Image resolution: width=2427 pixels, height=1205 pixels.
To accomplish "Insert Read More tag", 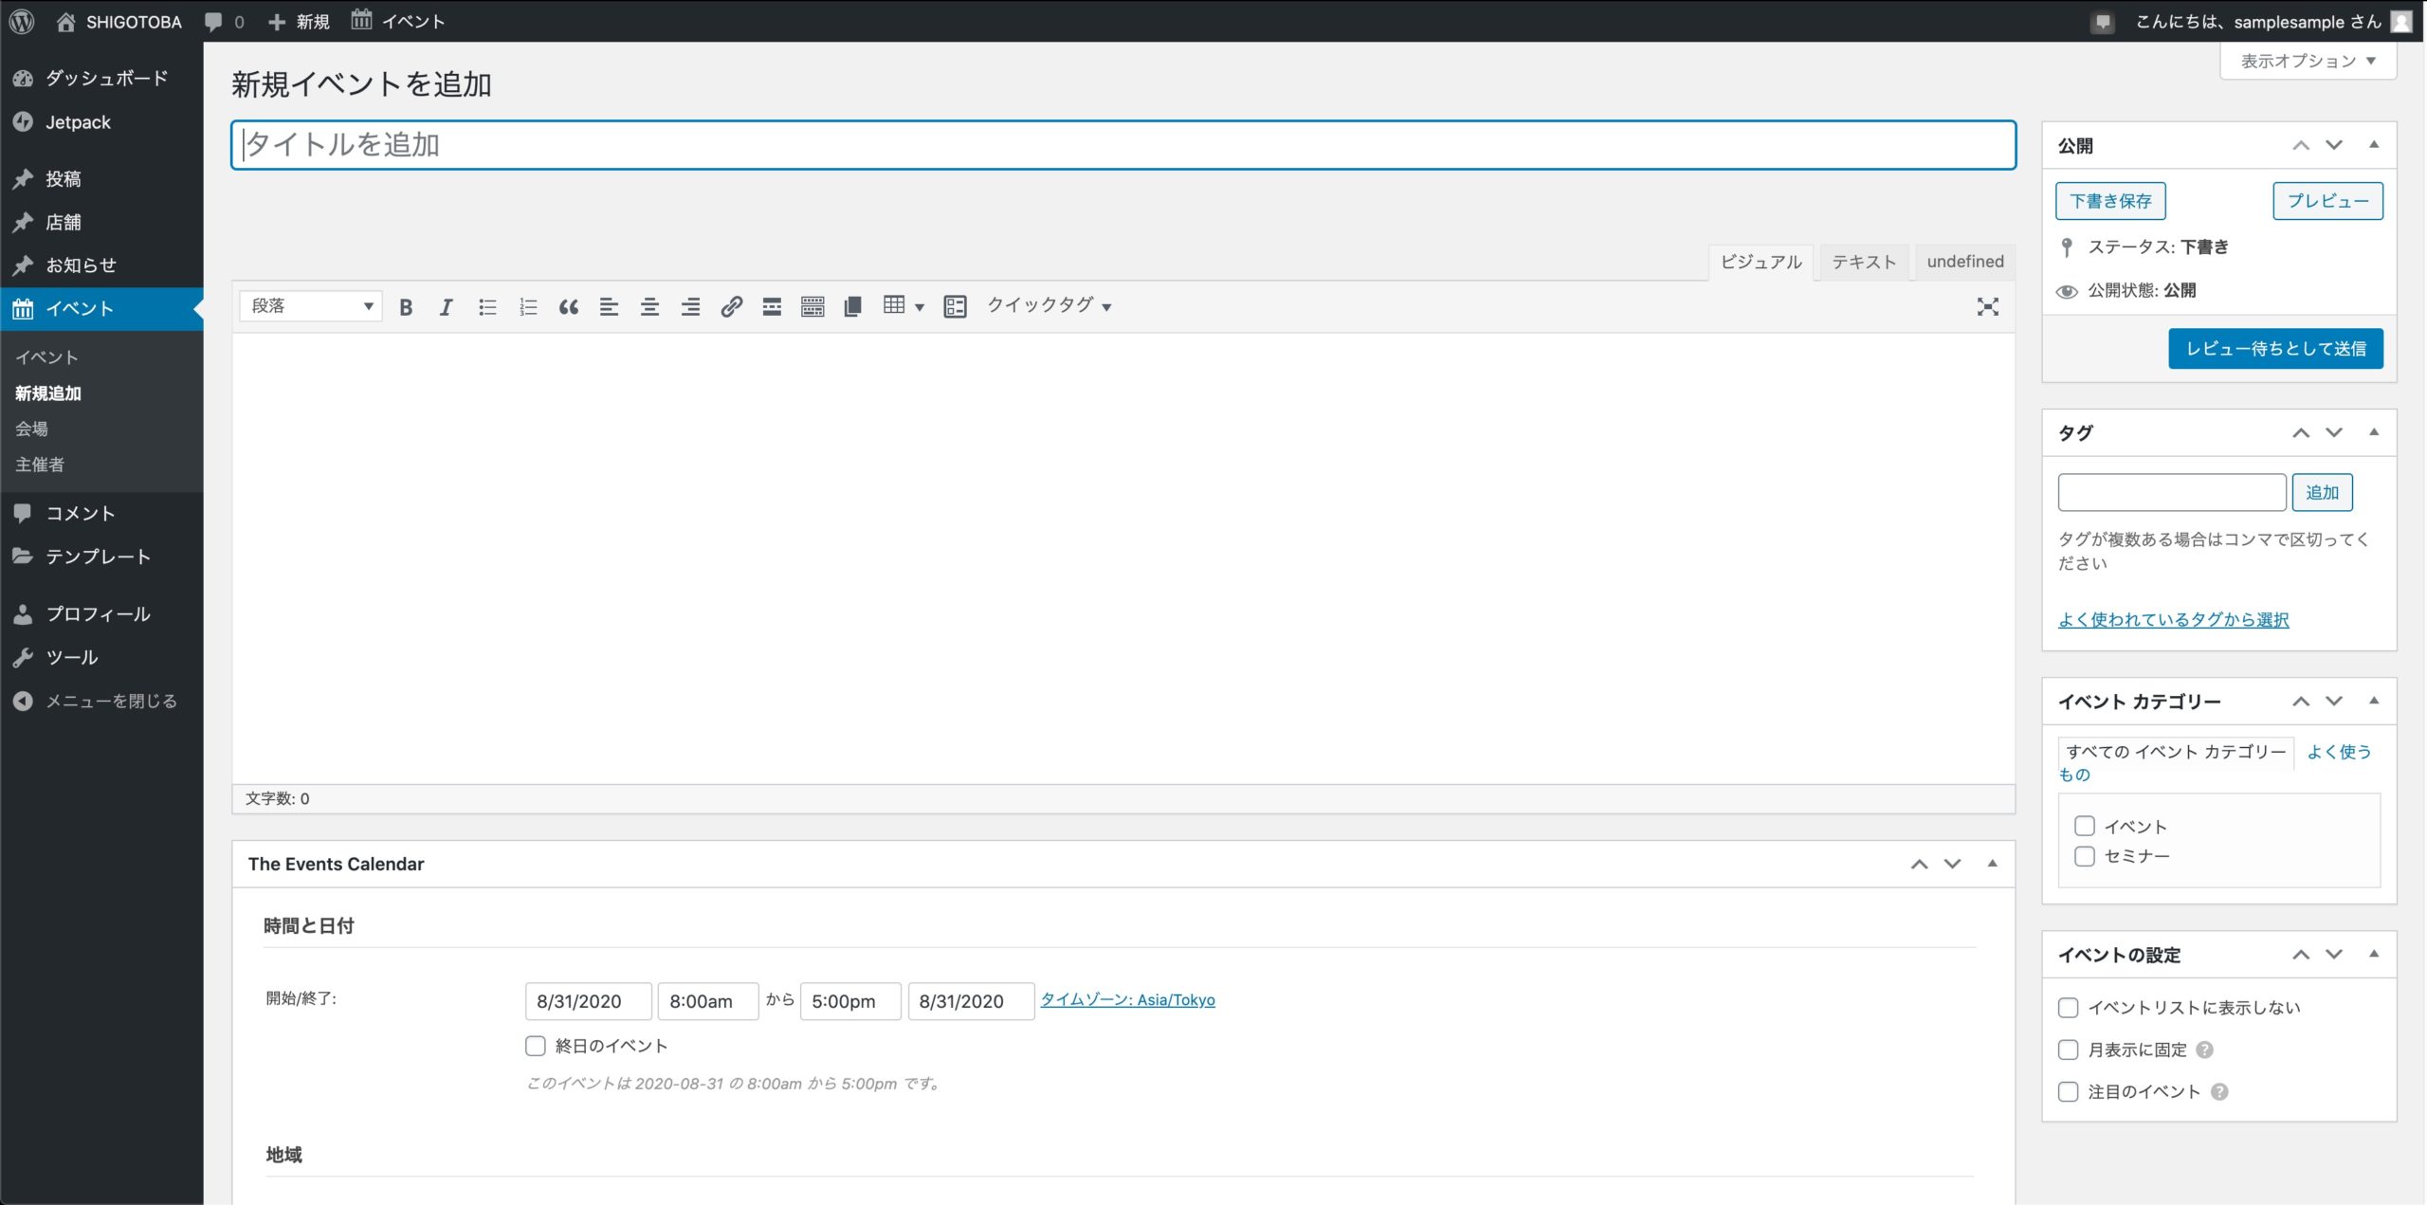I will point(772,306).
